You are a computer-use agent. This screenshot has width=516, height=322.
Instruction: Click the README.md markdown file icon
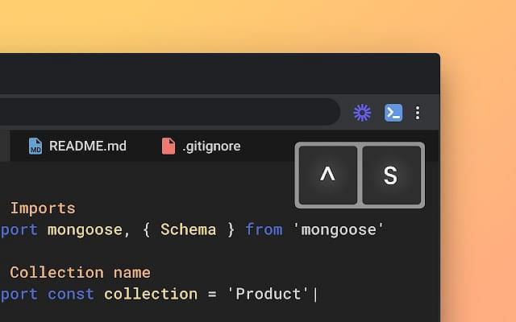(x=35, y=146)
